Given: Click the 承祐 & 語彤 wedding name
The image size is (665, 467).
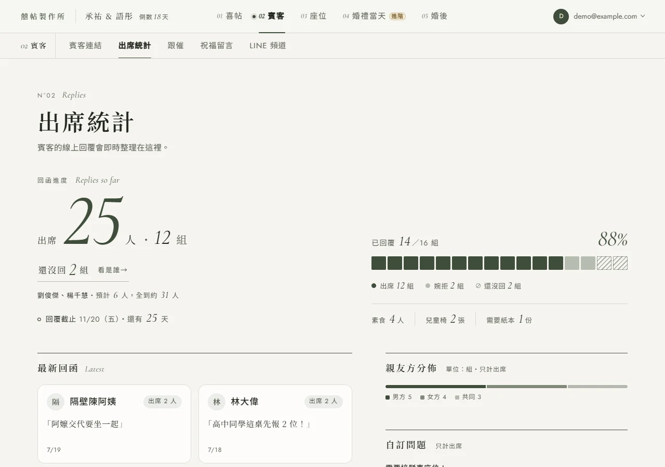Looking at the screenshot, I should [109, 17].
